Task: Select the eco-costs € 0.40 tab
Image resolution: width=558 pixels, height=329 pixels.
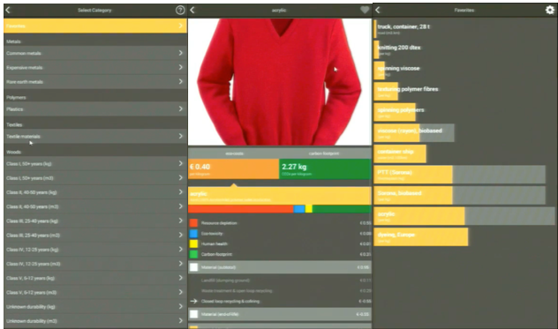Action: [233, 169]
